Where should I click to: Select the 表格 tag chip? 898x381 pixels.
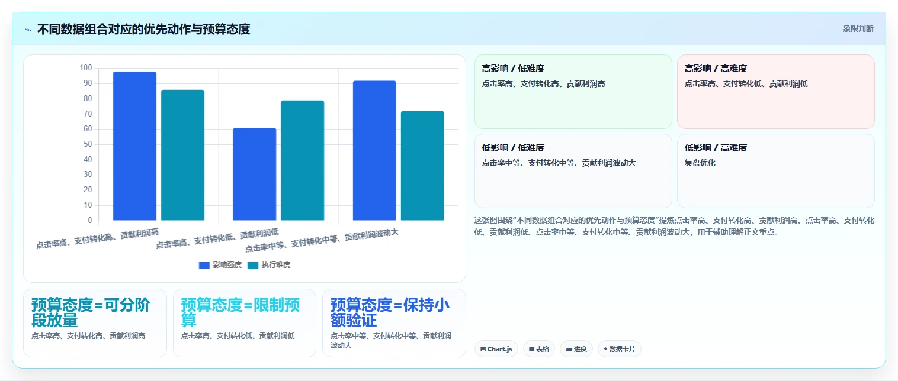(539, 349)
